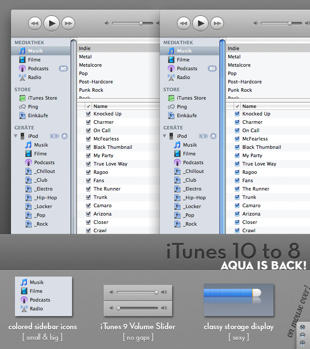The image size is (310, 349).
Task: Eject the iPod in right window
Action: (213, 136)
